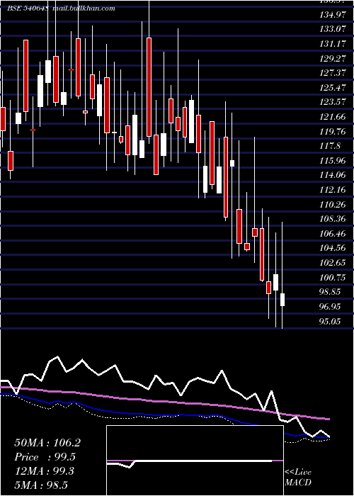This screenshot has width=354, height=496.
Task: Click the 115.96 price axis label
Action: click(333, 161)
